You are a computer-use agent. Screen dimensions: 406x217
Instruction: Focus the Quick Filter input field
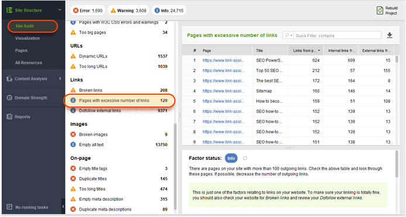(338, 36)
